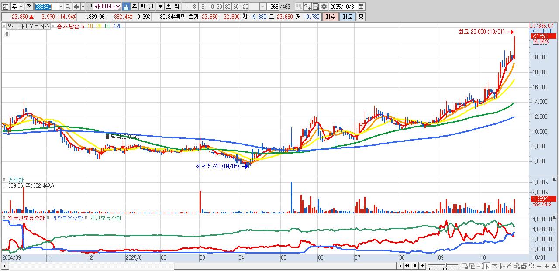Click the candlestick wave indicator icon
Screen dimensions: 559x271
tap(502, 266)
